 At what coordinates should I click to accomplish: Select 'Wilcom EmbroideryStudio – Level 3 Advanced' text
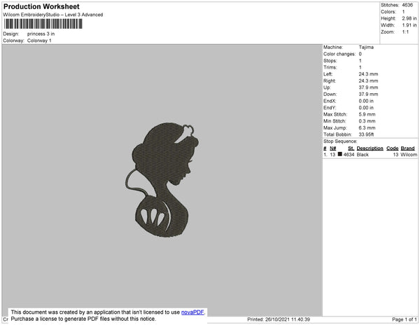click(x=53, y=15)
